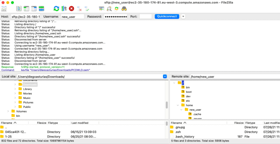Open the Quickconnect history dropdown arrow
This screenshot has height=144, width=280.
coord(183,16)
